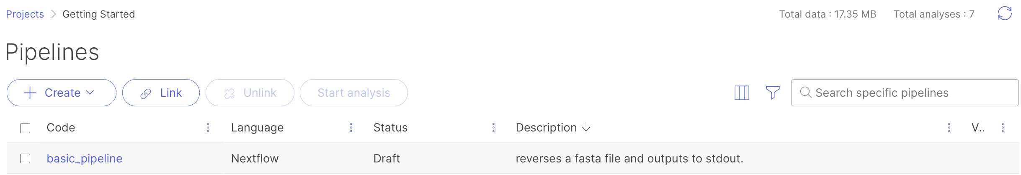The image size is (1021, 175).
Task: Click the Unlink button
Action: tap(250, 93)
